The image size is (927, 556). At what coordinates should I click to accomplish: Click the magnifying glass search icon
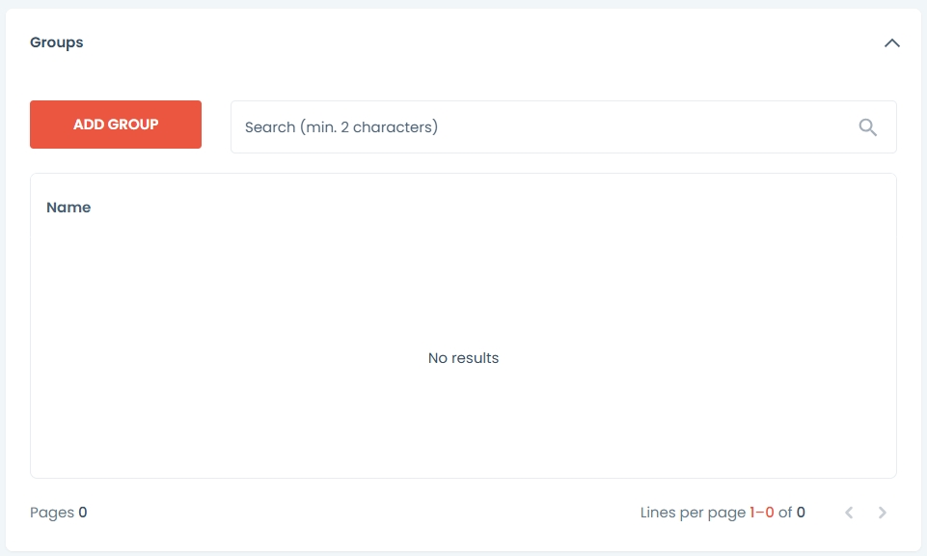868,127
